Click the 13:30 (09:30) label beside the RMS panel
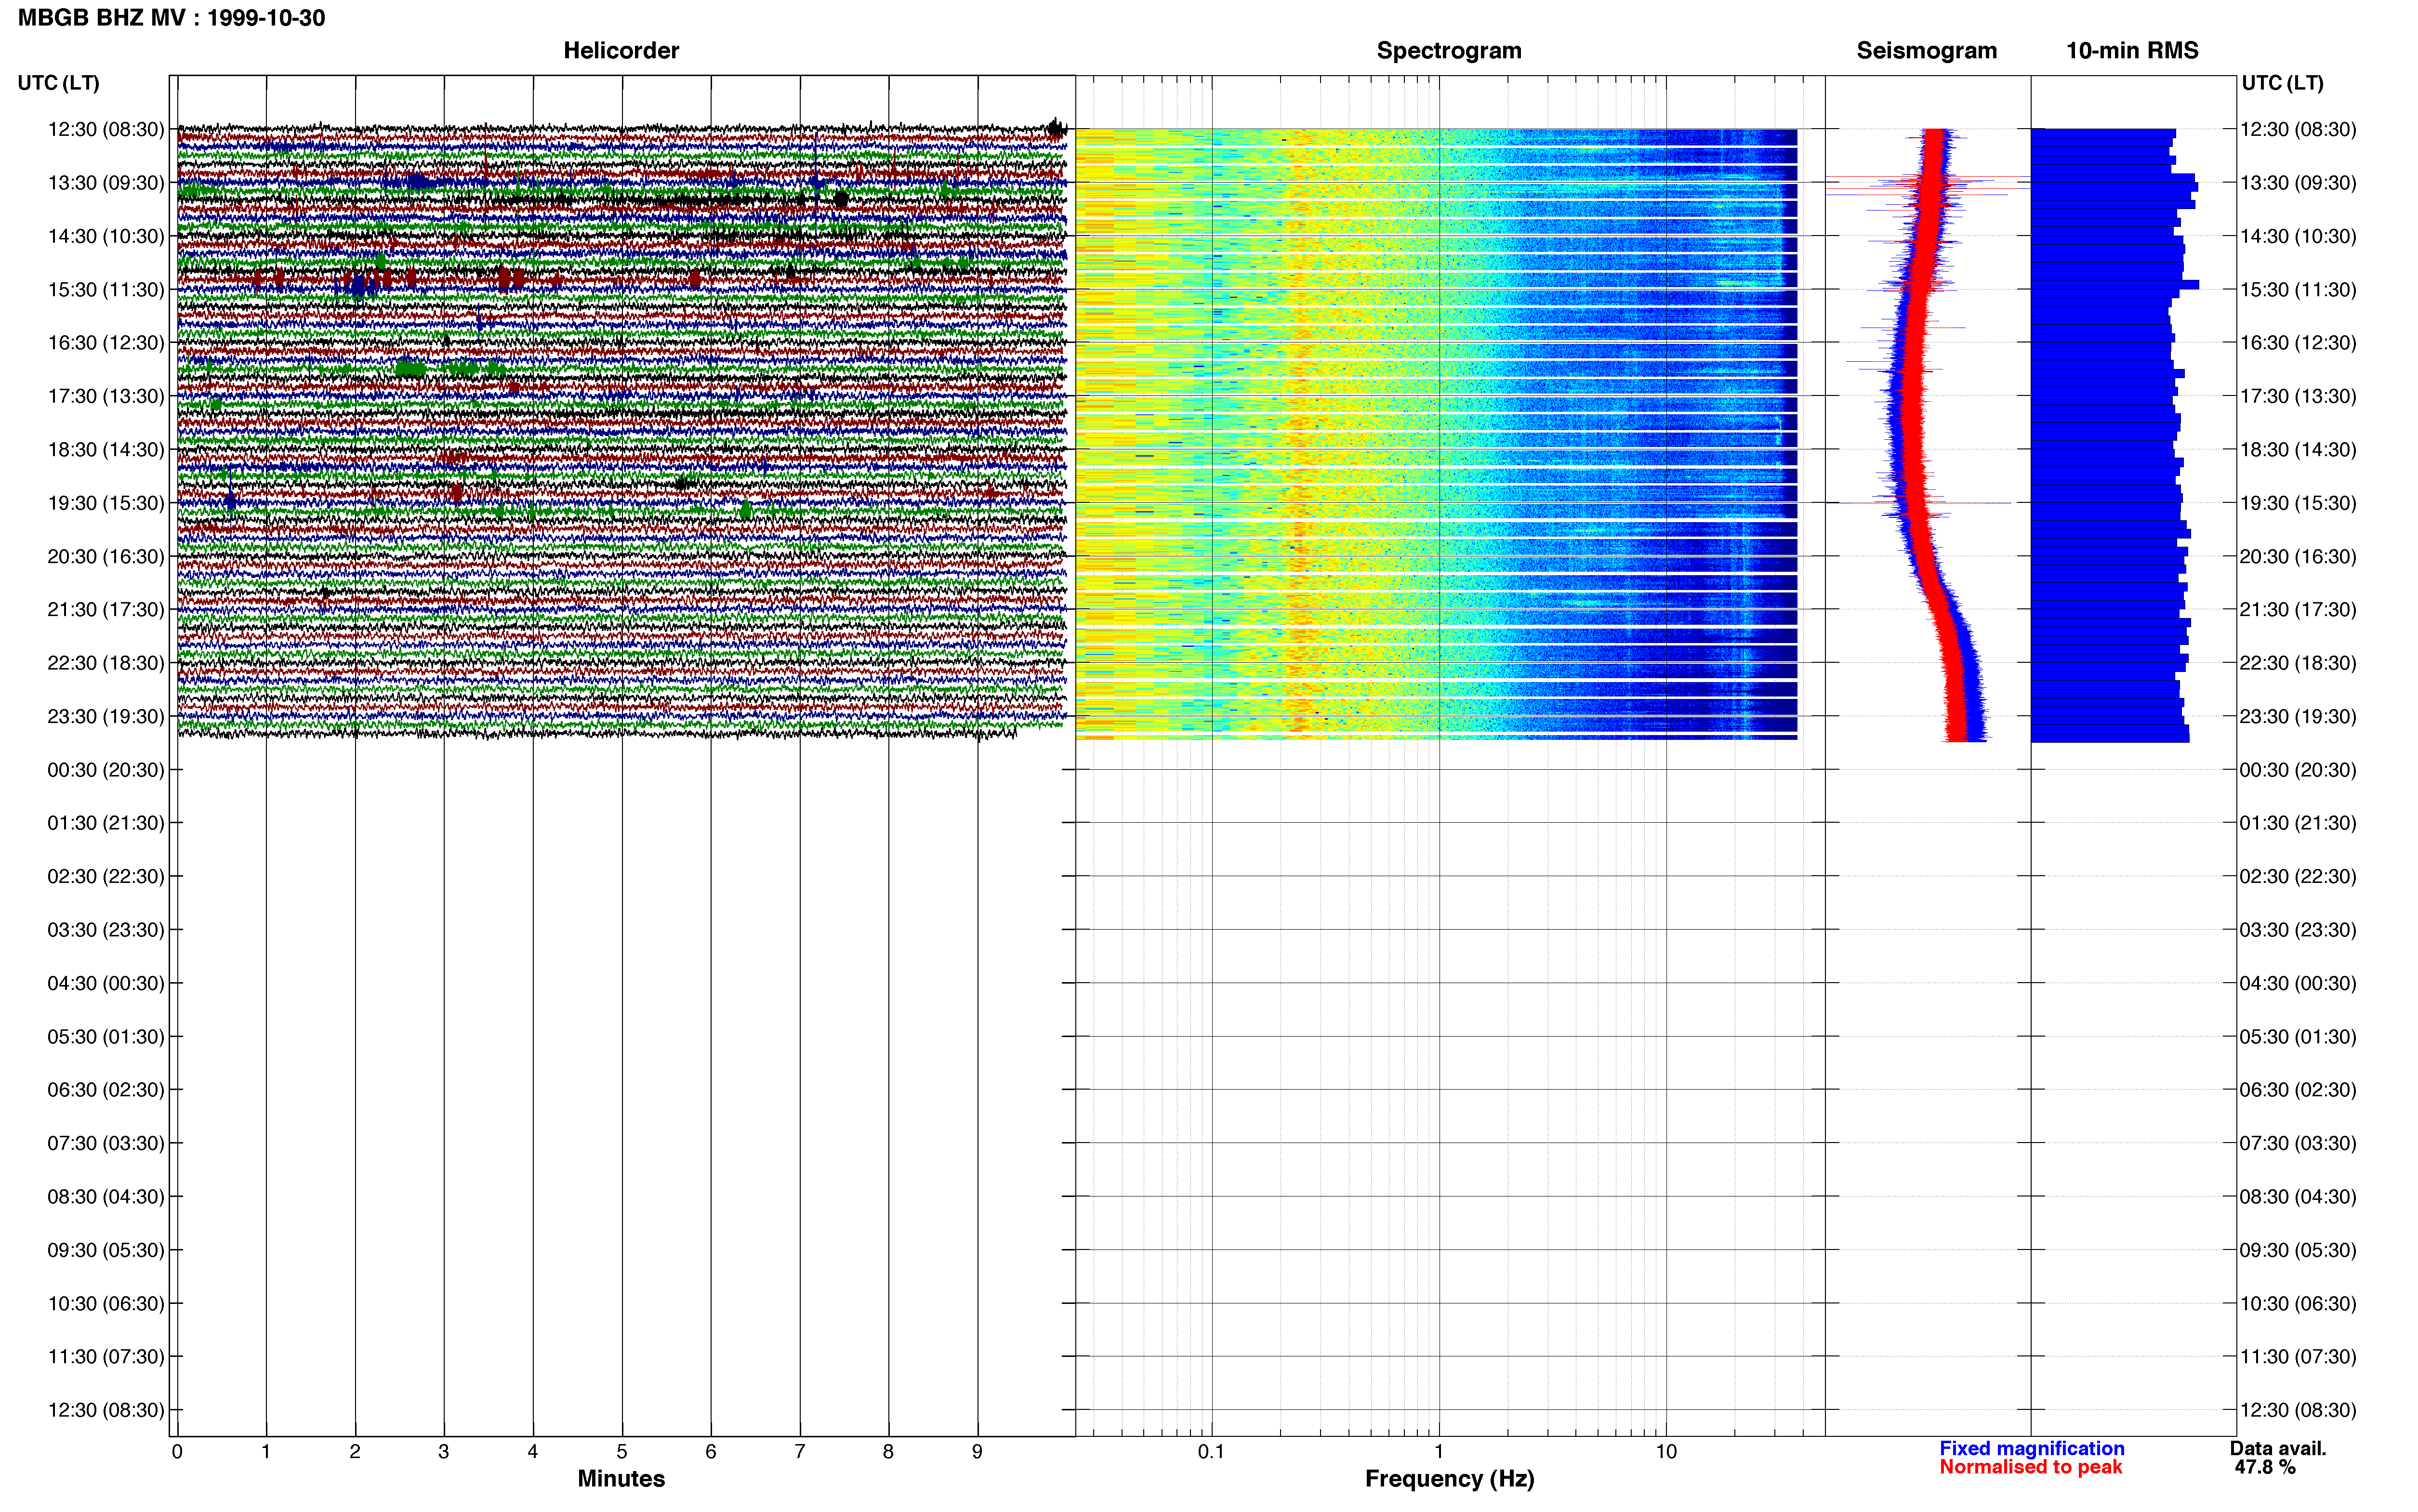 pyautogui.click(x=2298, y=183)
